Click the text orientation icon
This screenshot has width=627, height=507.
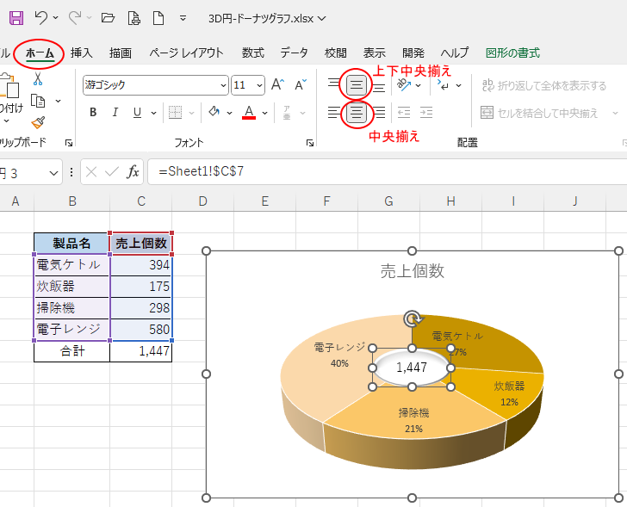(404, 84)
